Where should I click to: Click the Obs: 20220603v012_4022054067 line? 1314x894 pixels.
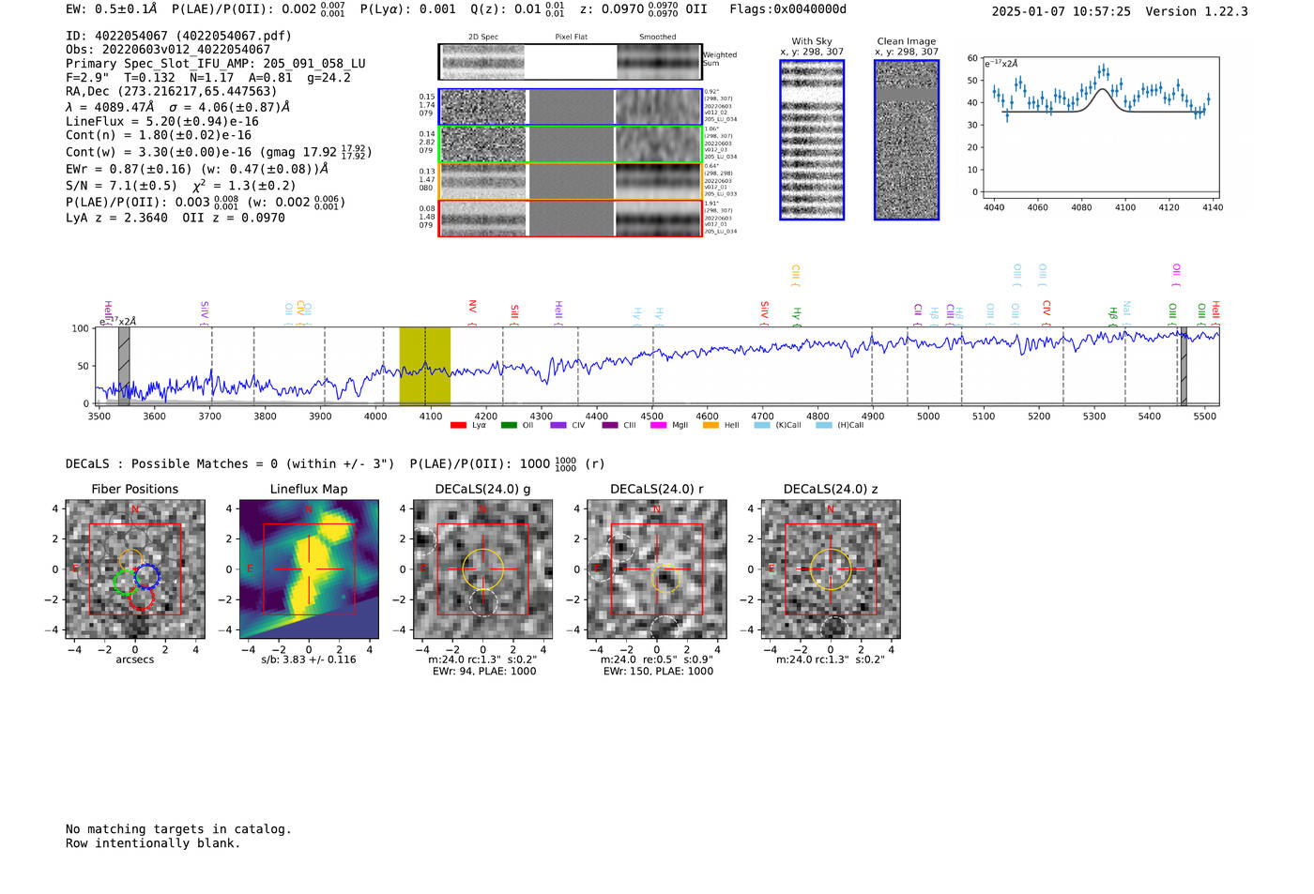tap(168, 50)
